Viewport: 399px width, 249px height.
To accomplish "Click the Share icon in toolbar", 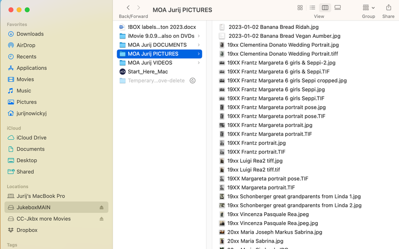I will (x=388, y=7).
